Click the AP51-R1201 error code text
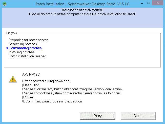This screenshot has width=165, height=124. [31, 75]
